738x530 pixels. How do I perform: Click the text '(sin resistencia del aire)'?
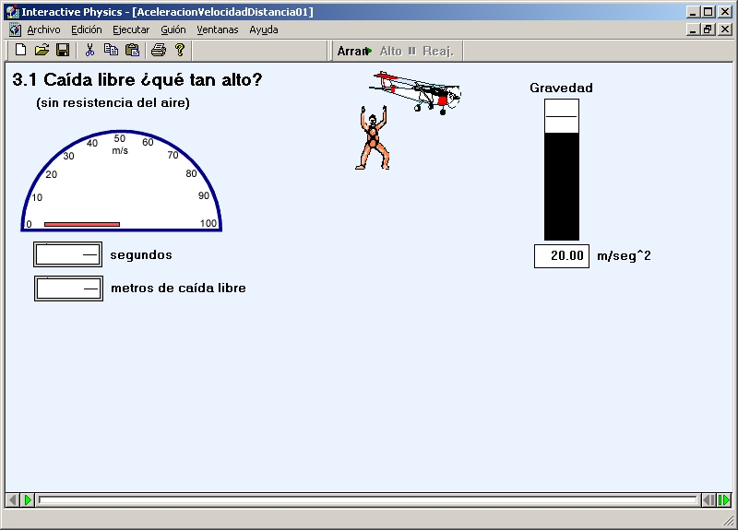pos(113,103)
